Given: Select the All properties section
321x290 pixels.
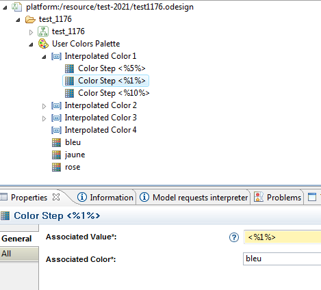Looking at the screenshot, I should click(19, 254).
